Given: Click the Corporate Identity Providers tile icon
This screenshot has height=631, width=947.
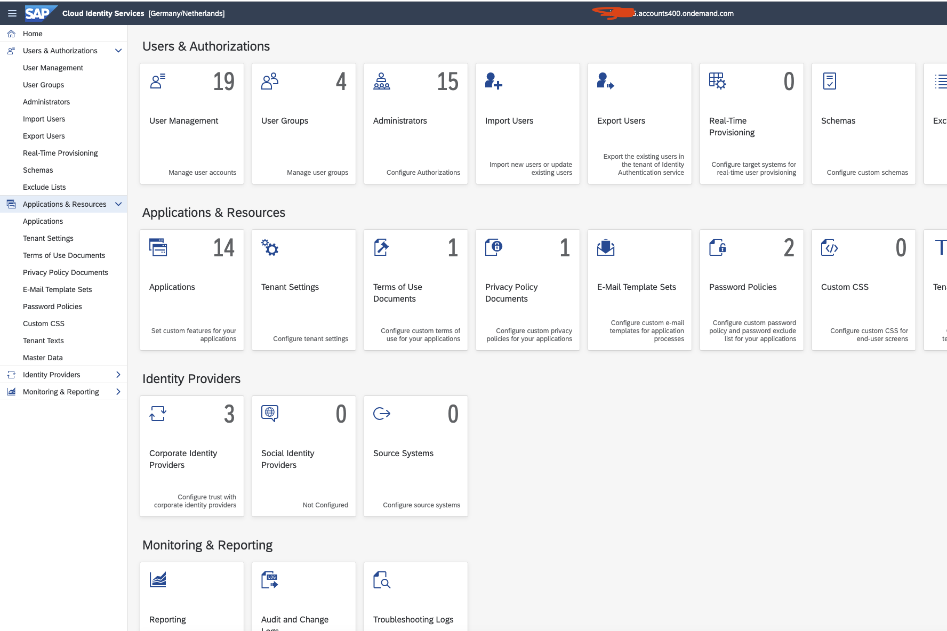Looking at the screenshot, I should tap(158, 414).
